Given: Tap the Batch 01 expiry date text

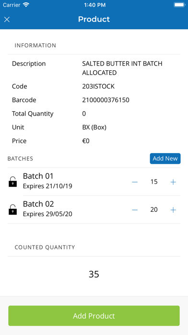Looking at the screenshot, I should tap(47, 186).
